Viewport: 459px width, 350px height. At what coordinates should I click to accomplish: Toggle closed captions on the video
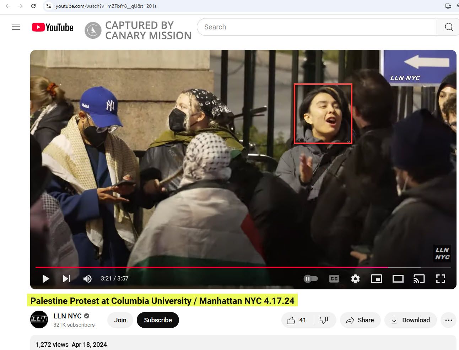click(334, 279)
